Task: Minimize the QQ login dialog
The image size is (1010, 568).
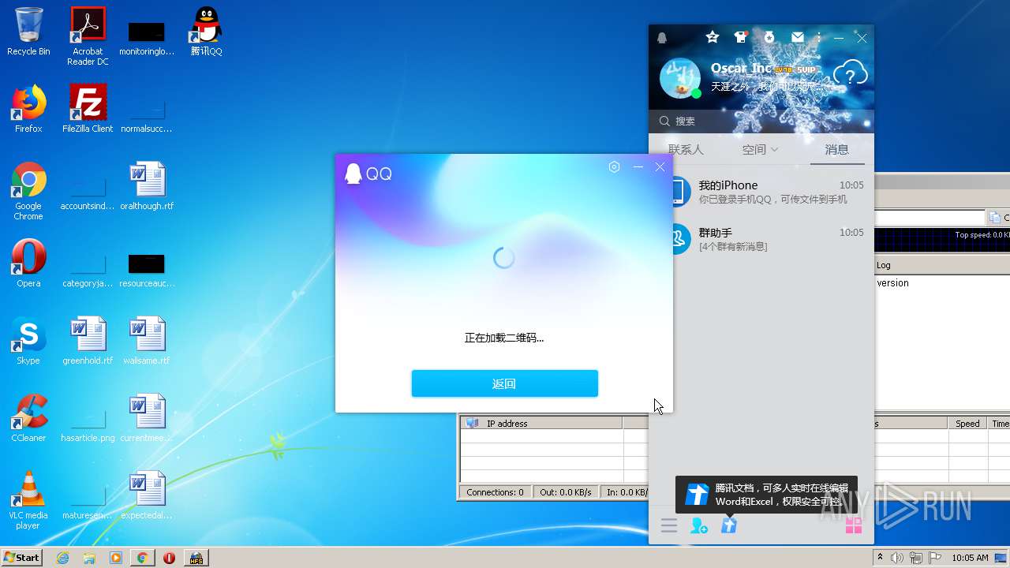Action: click(638, 166)
